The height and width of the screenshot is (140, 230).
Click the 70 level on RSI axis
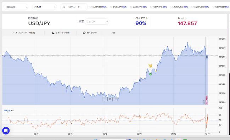(x=220, y=115)
